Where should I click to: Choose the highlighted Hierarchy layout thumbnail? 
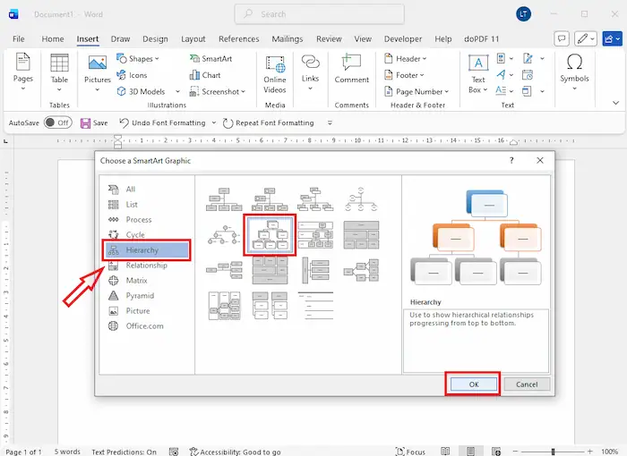coord(270,234)
